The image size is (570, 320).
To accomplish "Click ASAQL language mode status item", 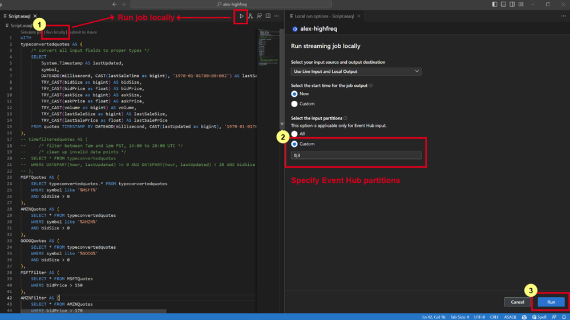I will pyautogui.click(x=510, y=317).
